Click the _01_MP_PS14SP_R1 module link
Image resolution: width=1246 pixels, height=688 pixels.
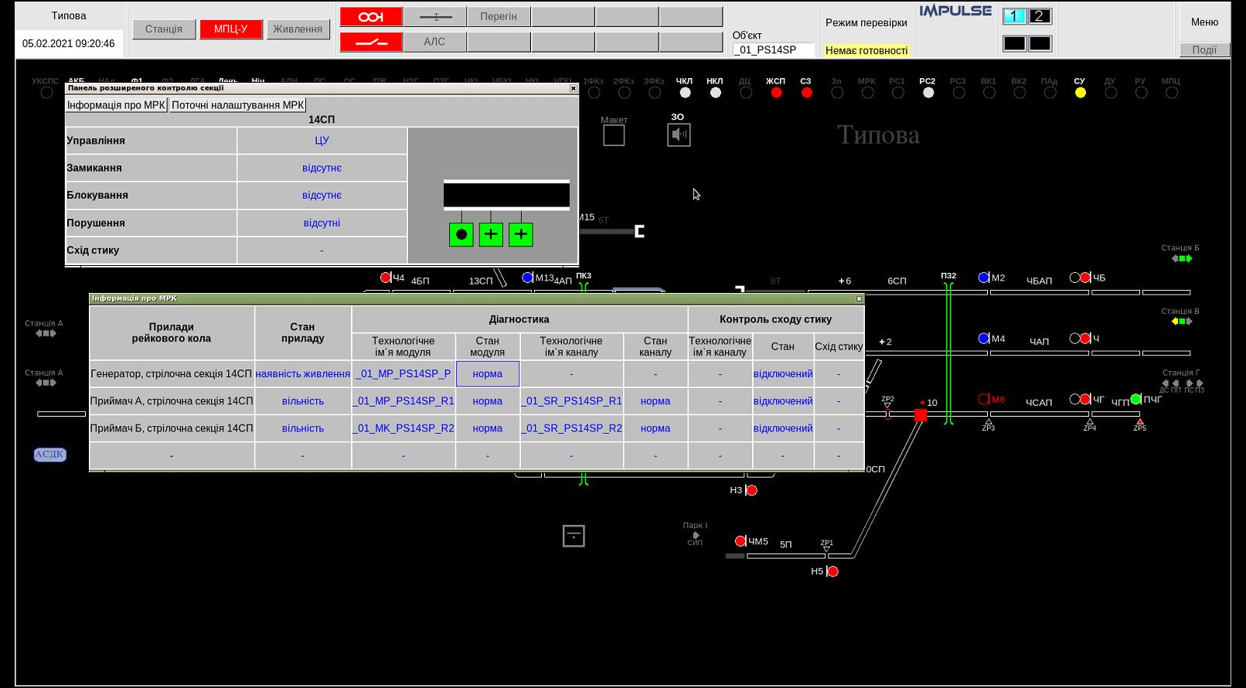pyautogui.click(x=403, y=401)
